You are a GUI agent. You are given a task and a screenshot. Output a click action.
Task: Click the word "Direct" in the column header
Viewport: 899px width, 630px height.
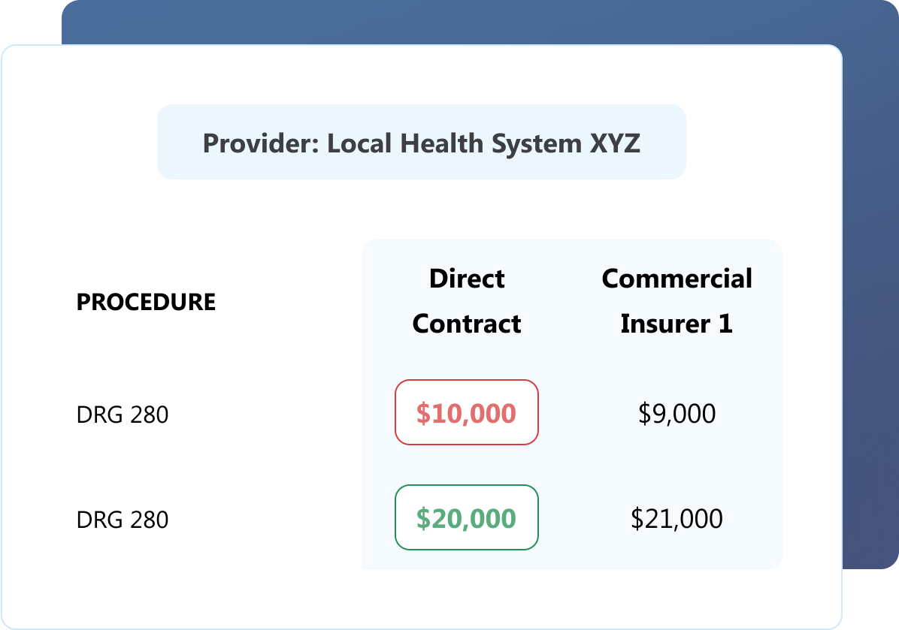click(x=467, y=279)
